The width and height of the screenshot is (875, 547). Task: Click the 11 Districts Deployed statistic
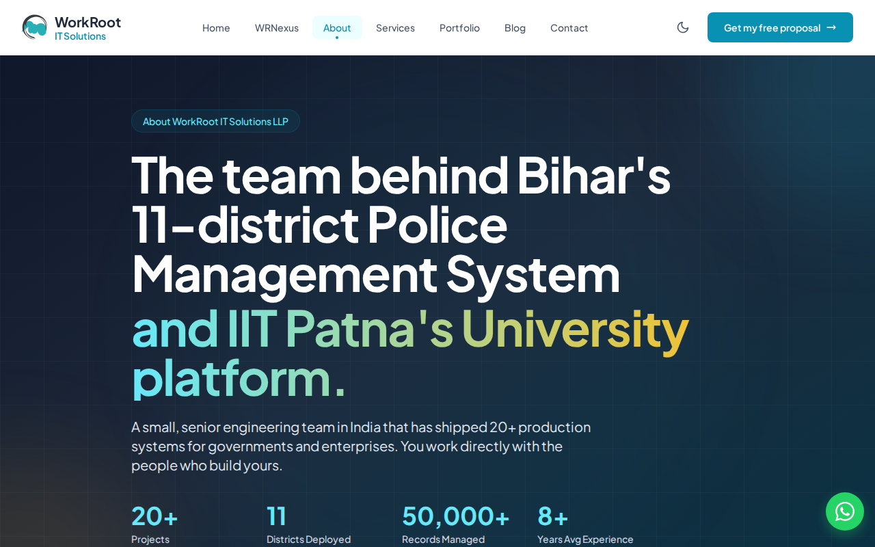(x=308, y=524)
